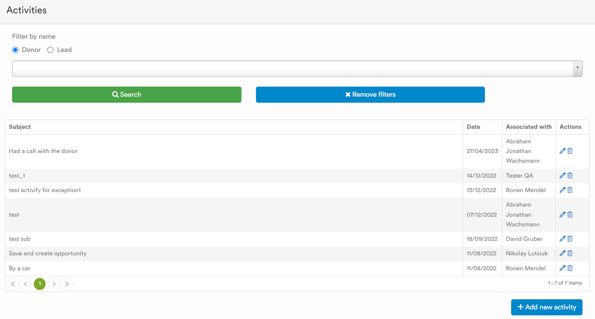Delete 'Save and create opportunity' activity
The image size is (595, 319).
coord(570,253)
